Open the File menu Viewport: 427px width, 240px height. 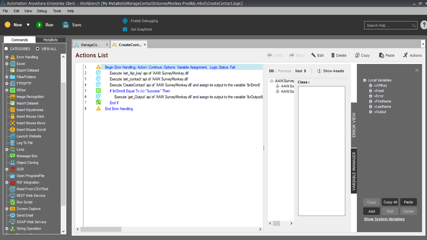click(5, 11)
